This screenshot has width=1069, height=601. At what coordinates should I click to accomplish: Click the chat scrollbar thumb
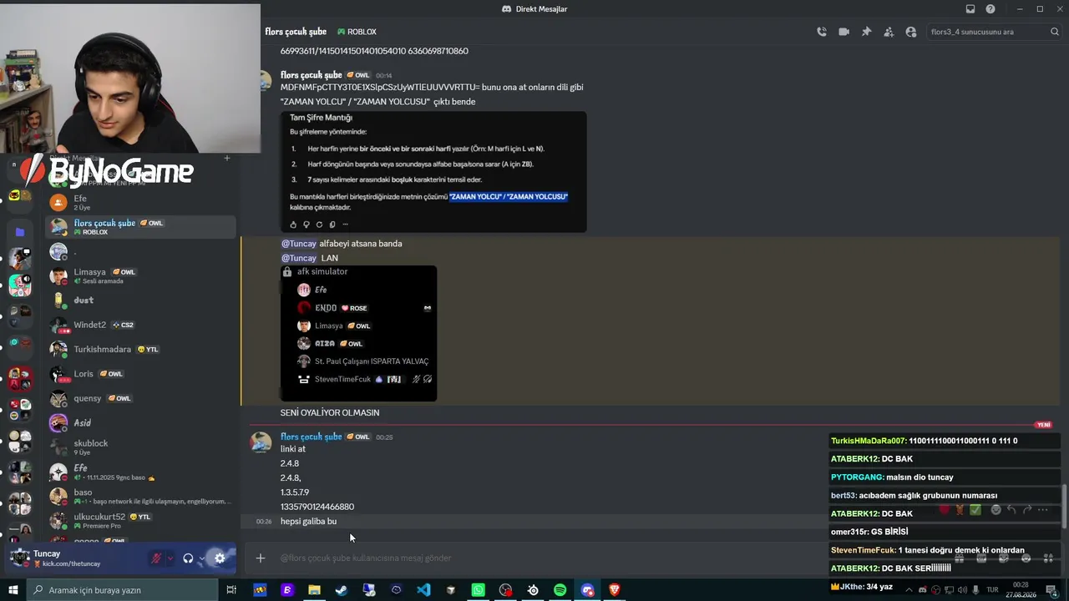tap(1064, 505)
